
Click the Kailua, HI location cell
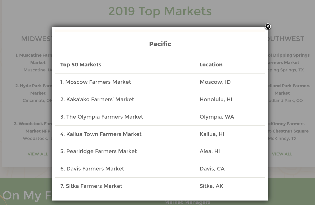point(212,134)
